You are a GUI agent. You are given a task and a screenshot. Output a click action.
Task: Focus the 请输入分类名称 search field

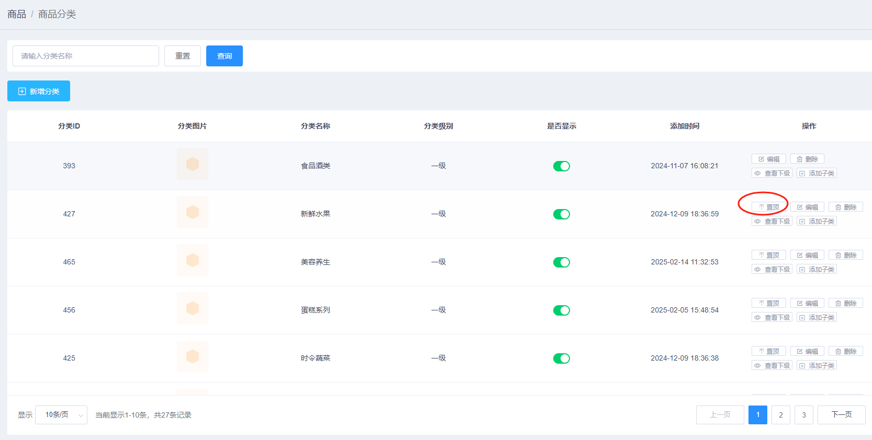coord(86,56)
